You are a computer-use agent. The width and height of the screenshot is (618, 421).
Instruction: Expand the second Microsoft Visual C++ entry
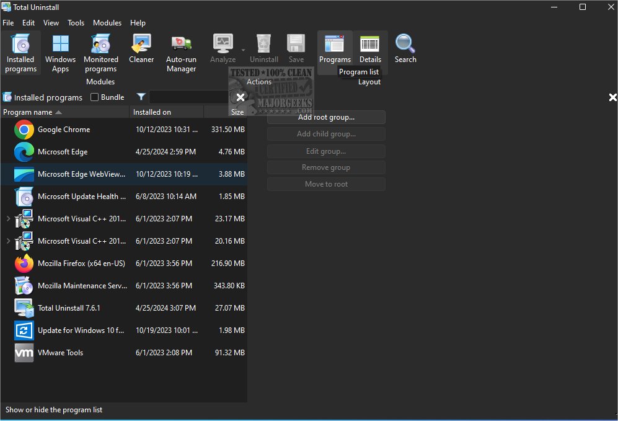click(8, 241)
